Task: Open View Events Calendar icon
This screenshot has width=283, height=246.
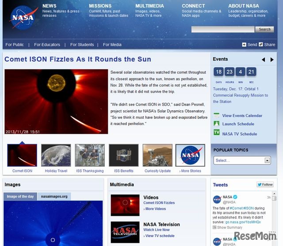Action: pos(217,115)
